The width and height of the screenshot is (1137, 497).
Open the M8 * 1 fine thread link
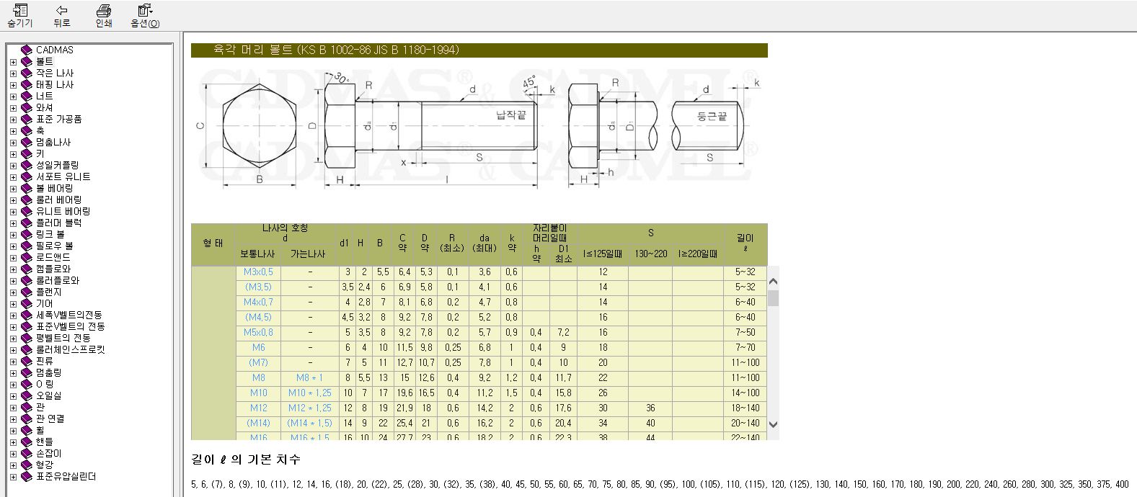(310, 378)
